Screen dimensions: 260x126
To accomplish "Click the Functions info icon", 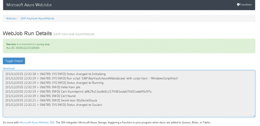I will tap(238, 5).
